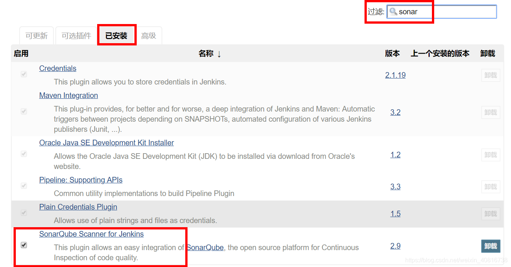Toggle the Maven Integration enabled checkbox

pos(24,112)
